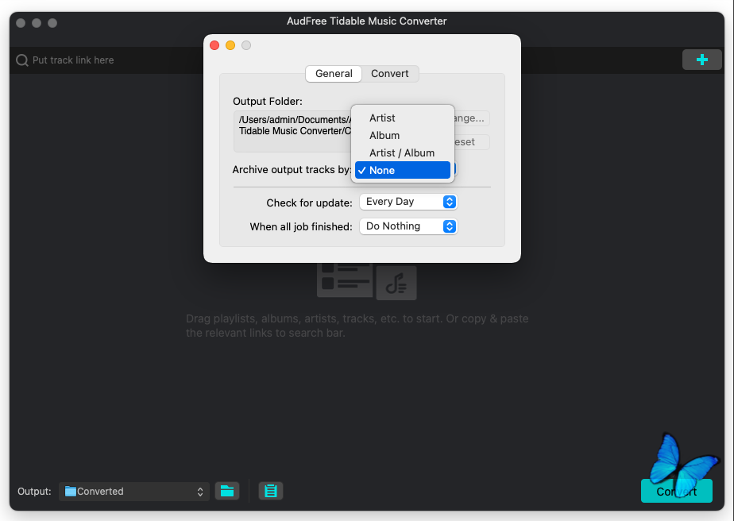734x521 pixels.
Task: Select Artist from the archive menu
Action: 382,118
